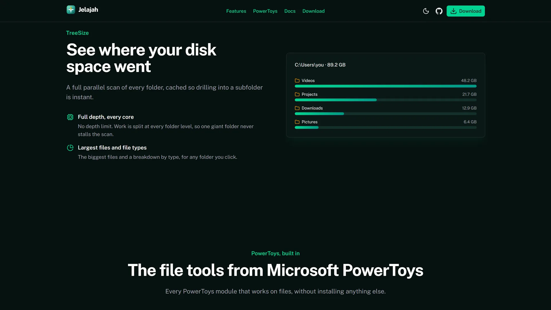Screen dimensions: 551x310
Task: Click the 'Videos' folder label
Action: pos(308,81)
